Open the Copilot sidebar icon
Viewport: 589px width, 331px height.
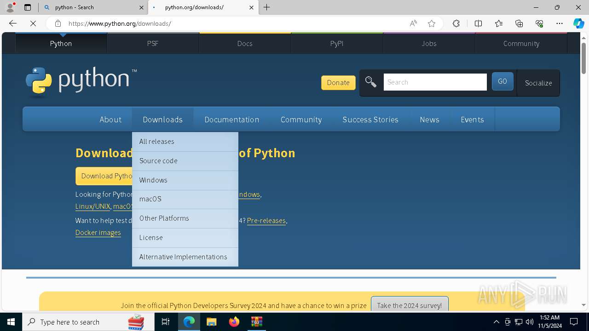[x=578, y=23]
